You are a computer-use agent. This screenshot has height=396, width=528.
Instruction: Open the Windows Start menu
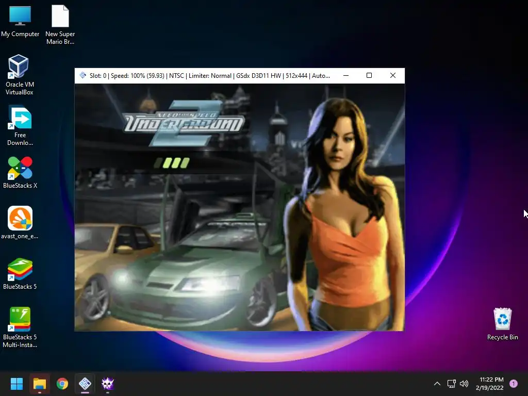[16, 384]
